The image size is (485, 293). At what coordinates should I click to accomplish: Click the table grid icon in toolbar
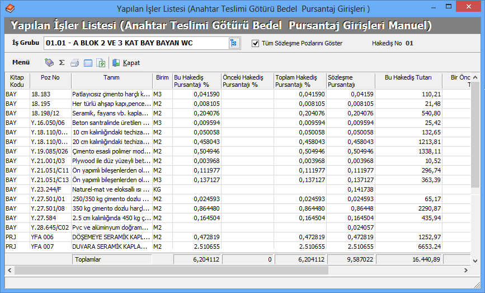click(x=88, y=63)
